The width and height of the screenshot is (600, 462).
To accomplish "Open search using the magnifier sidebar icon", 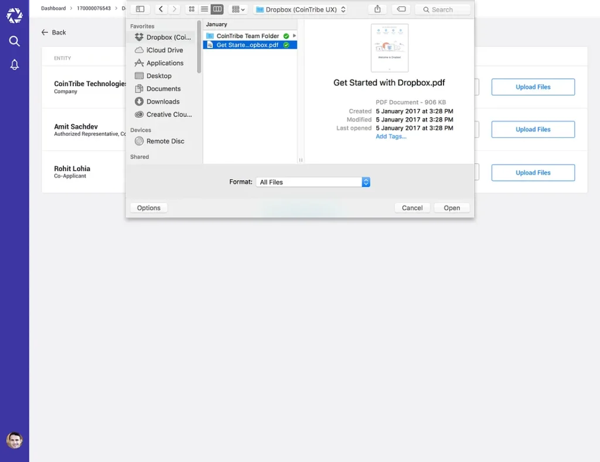I will (x=15, y=41).
